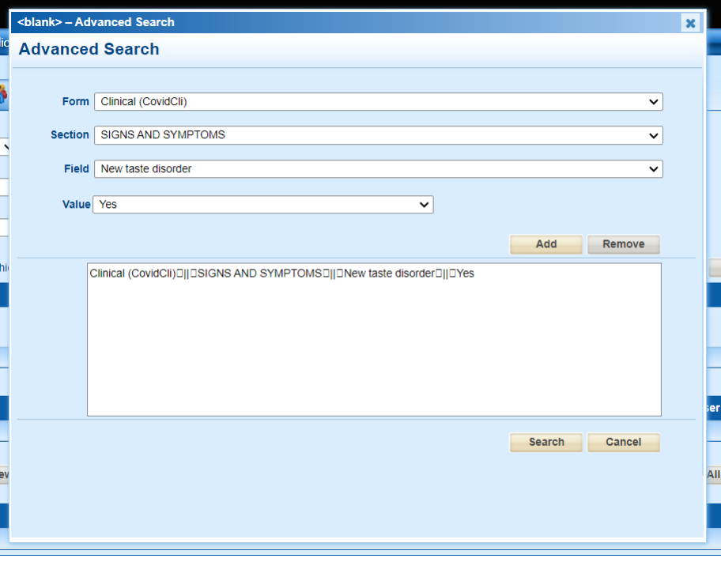Close the Advanced Search dialog

pos(690,23)
